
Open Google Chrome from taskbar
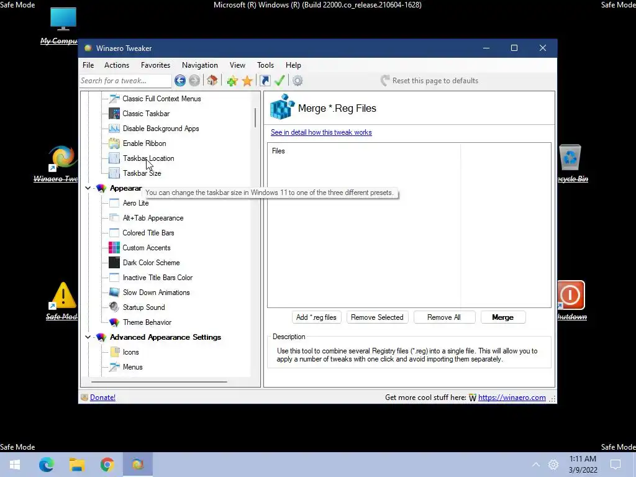pos(107,465)
